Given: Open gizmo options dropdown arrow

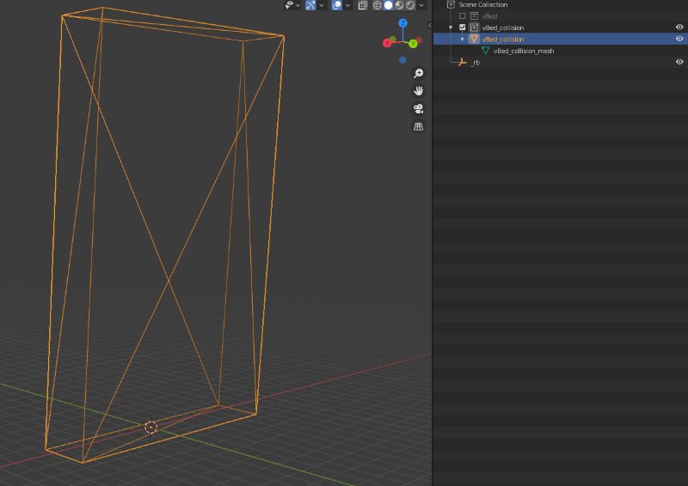Looking at the screenshot, I should [x=322, y=5].
